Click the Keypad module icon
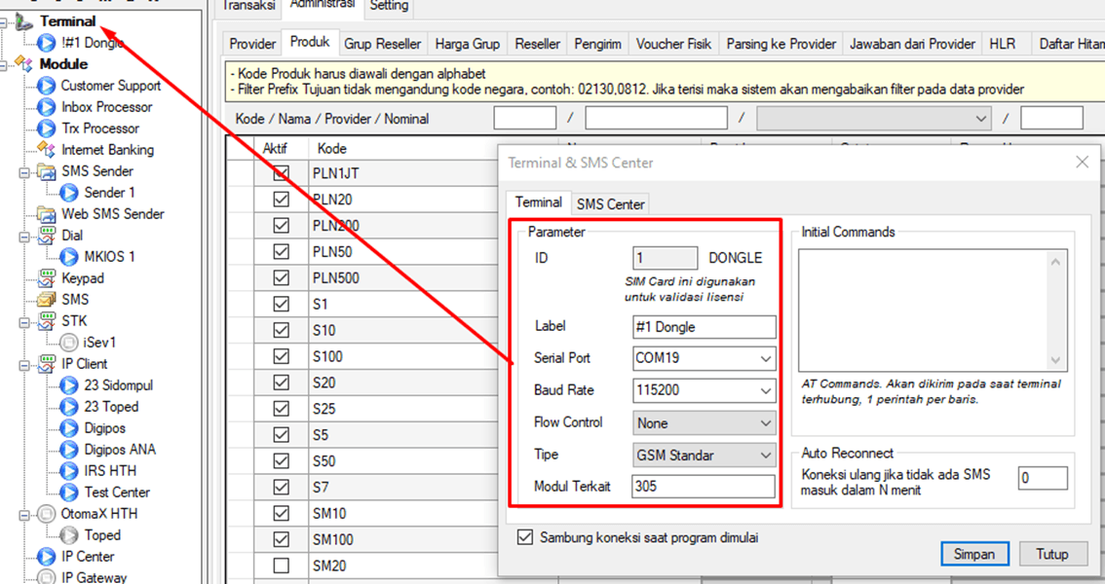Screen dimensions: 1105x584 click(x=46, y=278)
